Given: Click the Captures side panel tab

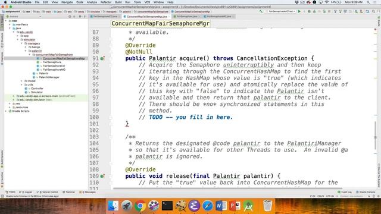Looking at the screenshot, I should (x=2, y=59).
